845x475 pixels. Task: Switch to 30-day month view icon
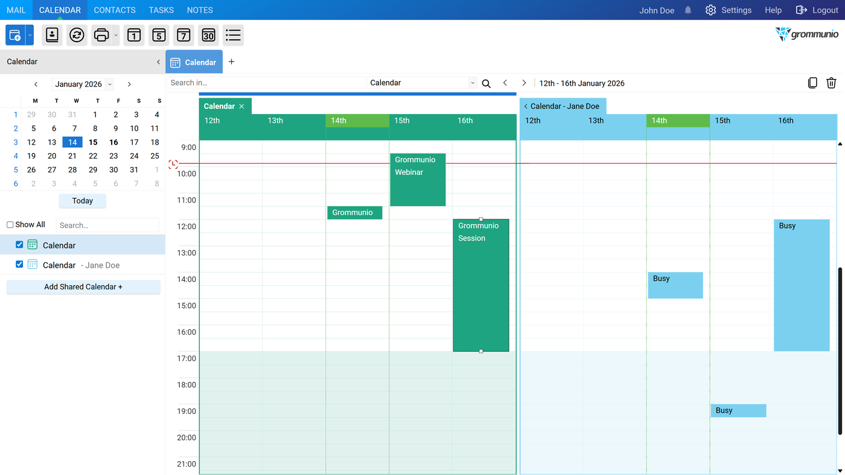(x=208, y=36)
